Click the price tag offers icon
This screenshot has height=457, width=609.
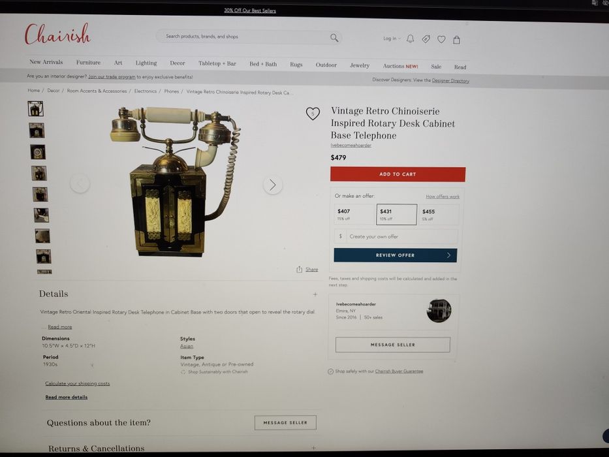(426, 39)
